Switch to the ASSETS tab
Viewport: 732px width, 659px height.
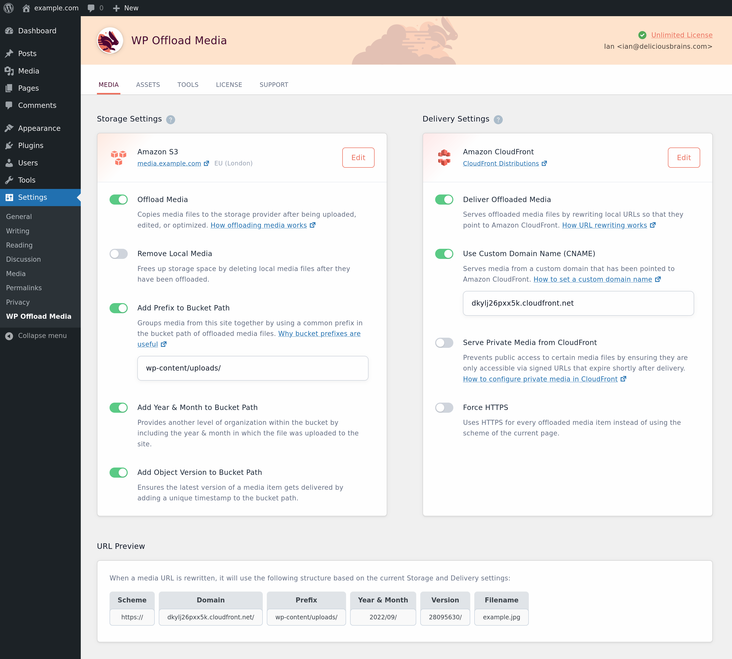click(148, 84)
